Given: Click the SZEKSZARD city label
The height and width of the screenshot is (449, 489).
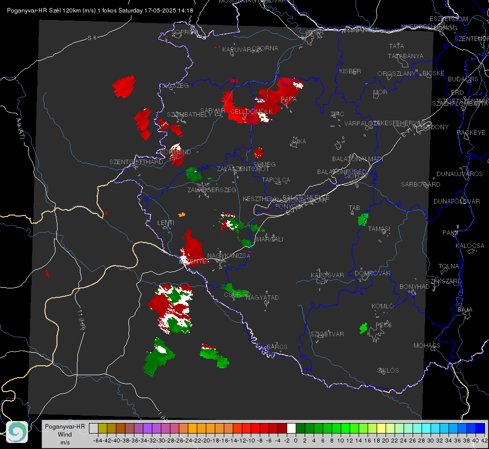Looking at the screenshot, I should tap(444, 281).
